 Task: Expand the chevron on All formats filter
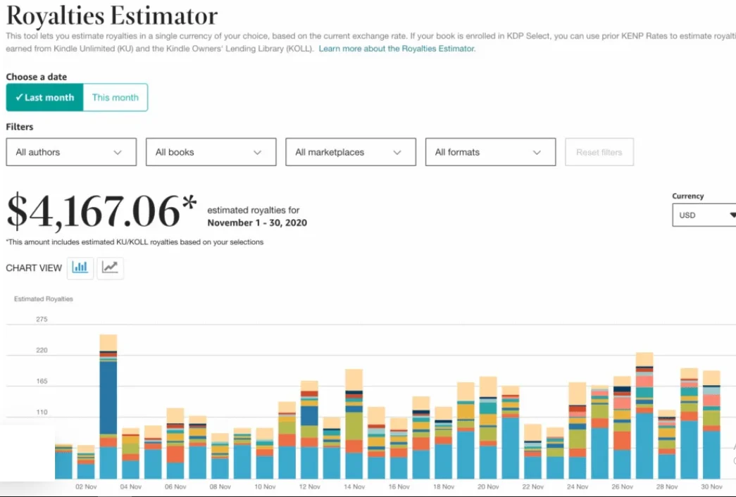point(539,151)
